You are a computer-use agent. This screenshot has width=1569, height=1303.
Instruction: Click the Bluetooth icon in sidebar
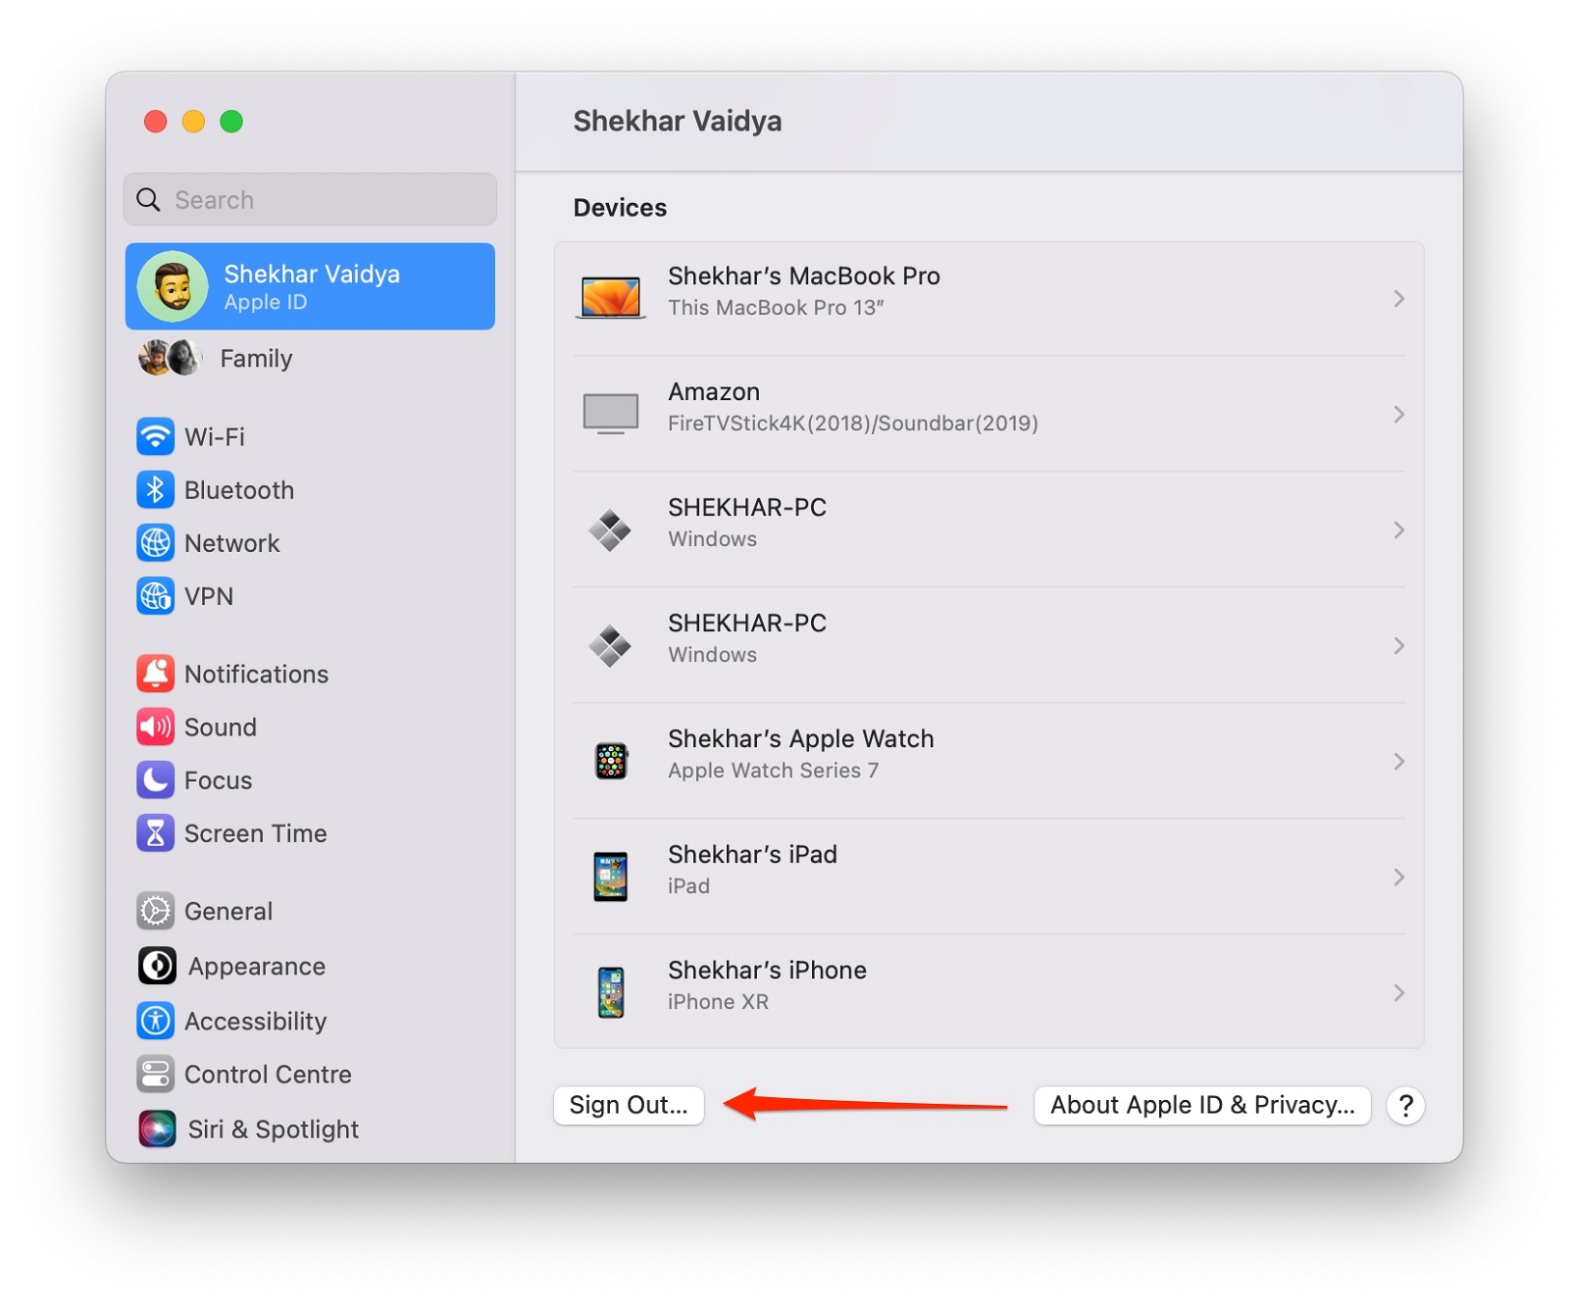[155, 489]
